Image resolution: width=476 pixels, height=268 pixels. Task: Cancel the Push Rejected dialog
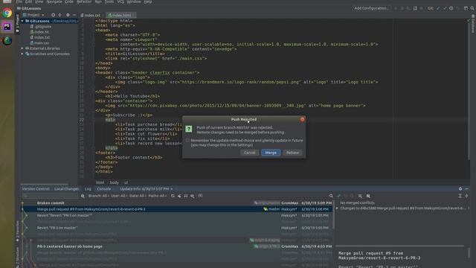(250, 153)
